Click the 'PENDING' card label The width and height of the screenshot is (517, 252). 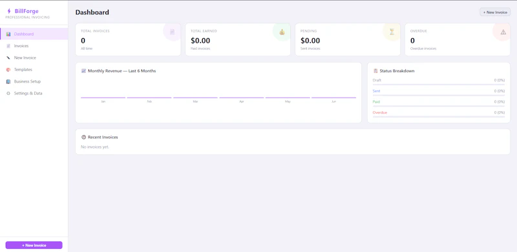(x=309, y=31)
